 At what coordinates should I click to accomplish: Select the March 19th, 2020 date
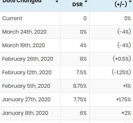23,46
